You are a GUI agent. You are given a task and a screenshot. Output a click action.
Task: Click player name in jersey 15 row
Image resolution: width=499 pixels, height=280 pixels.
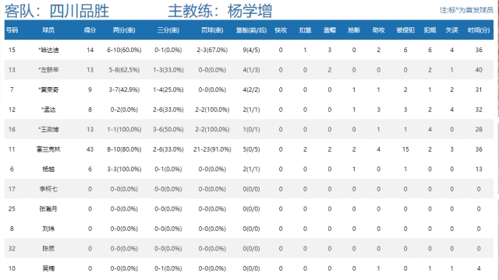(x=48, y=50)
